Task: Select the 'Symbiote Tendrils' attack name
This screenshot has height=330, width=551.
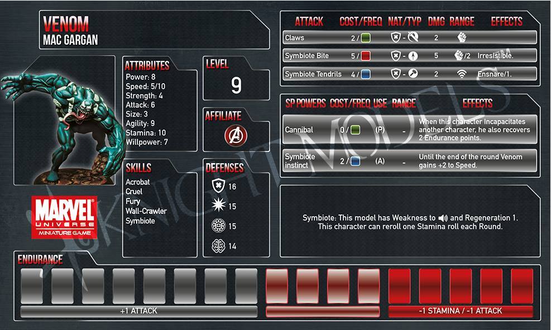Action: (x=313, y=74)
